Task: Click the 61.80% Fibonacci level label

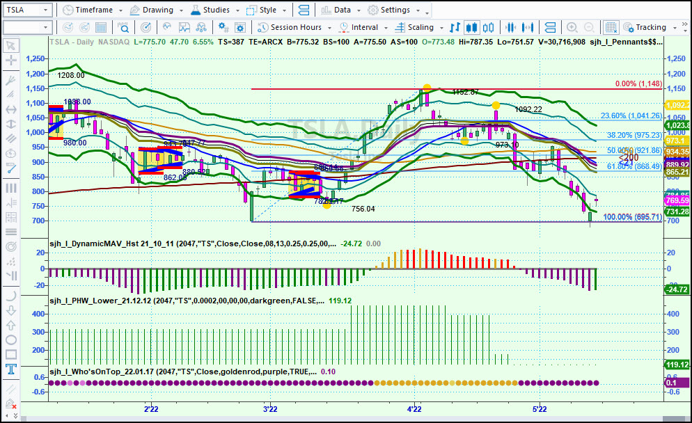Action: click(x=634, y=166)
